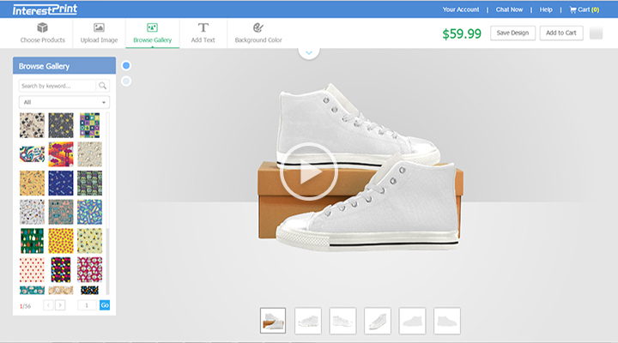618x343 pixels.
Task: Click the gray swatch beside Add to Cart
Action: tap(597, 33)
